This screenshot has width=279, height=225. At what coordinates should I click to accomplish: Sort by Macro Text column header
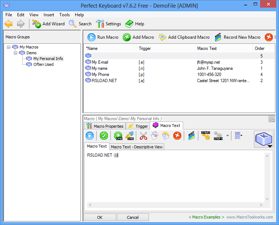click(224, 48)
